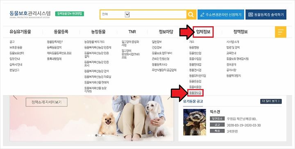Image resolution: width=295 pixels, height=149 pixels.
Task: Select 교육안내 submenu item
Action: click(x=231, y=53)
